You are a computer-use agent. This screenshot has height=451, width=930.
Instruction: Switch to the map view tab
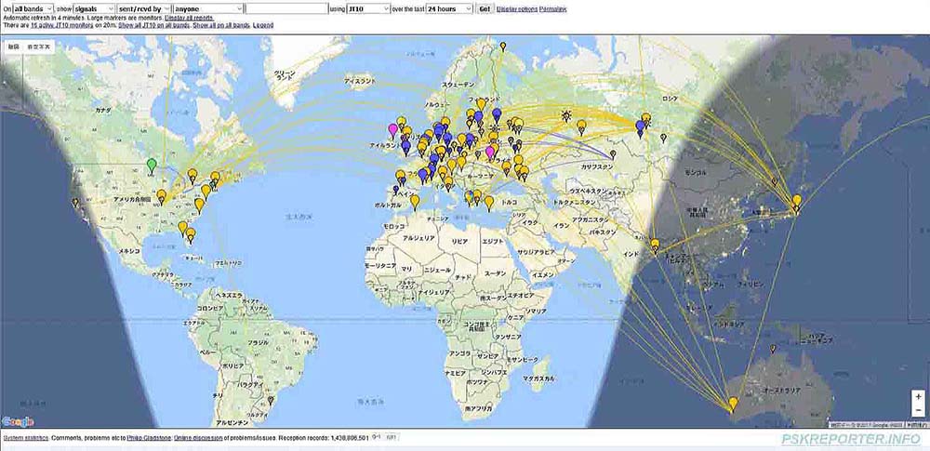click(13, 45)
